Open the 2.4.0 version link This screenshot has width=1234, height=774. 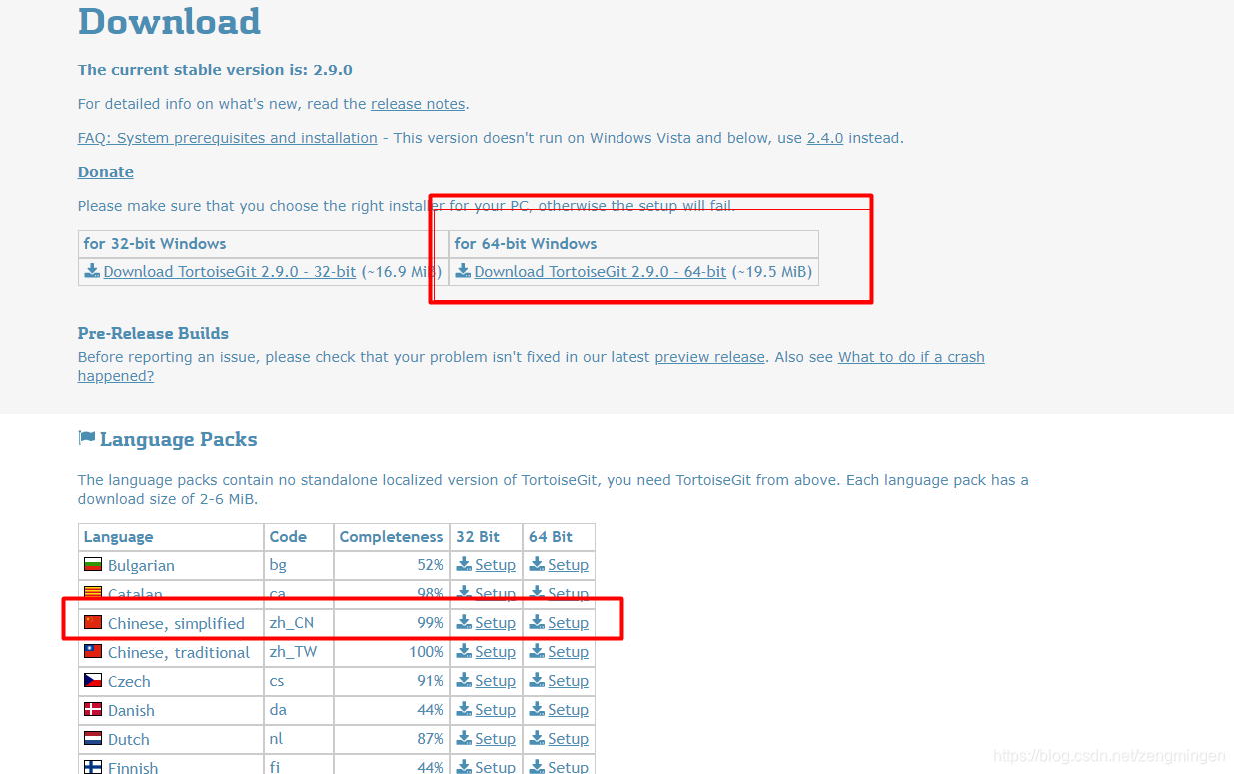coord(825,138)
